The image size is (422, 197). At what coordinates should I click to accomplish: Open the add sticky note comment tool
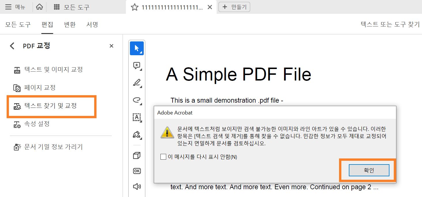pos(137,65)
